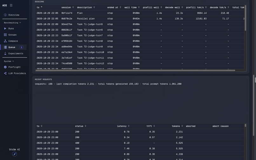Sort sessions by decode tok/s column

click(228, 7)
